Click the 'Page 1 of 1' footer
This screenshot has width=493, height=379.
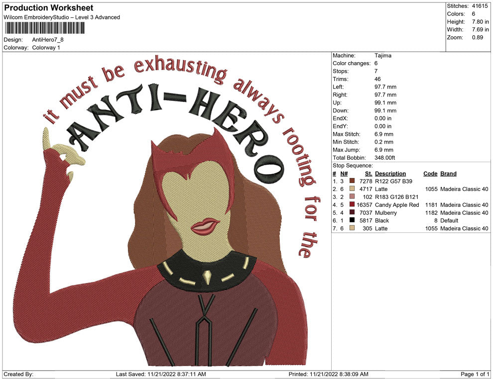pyautogui.click(x=475, y=374)
